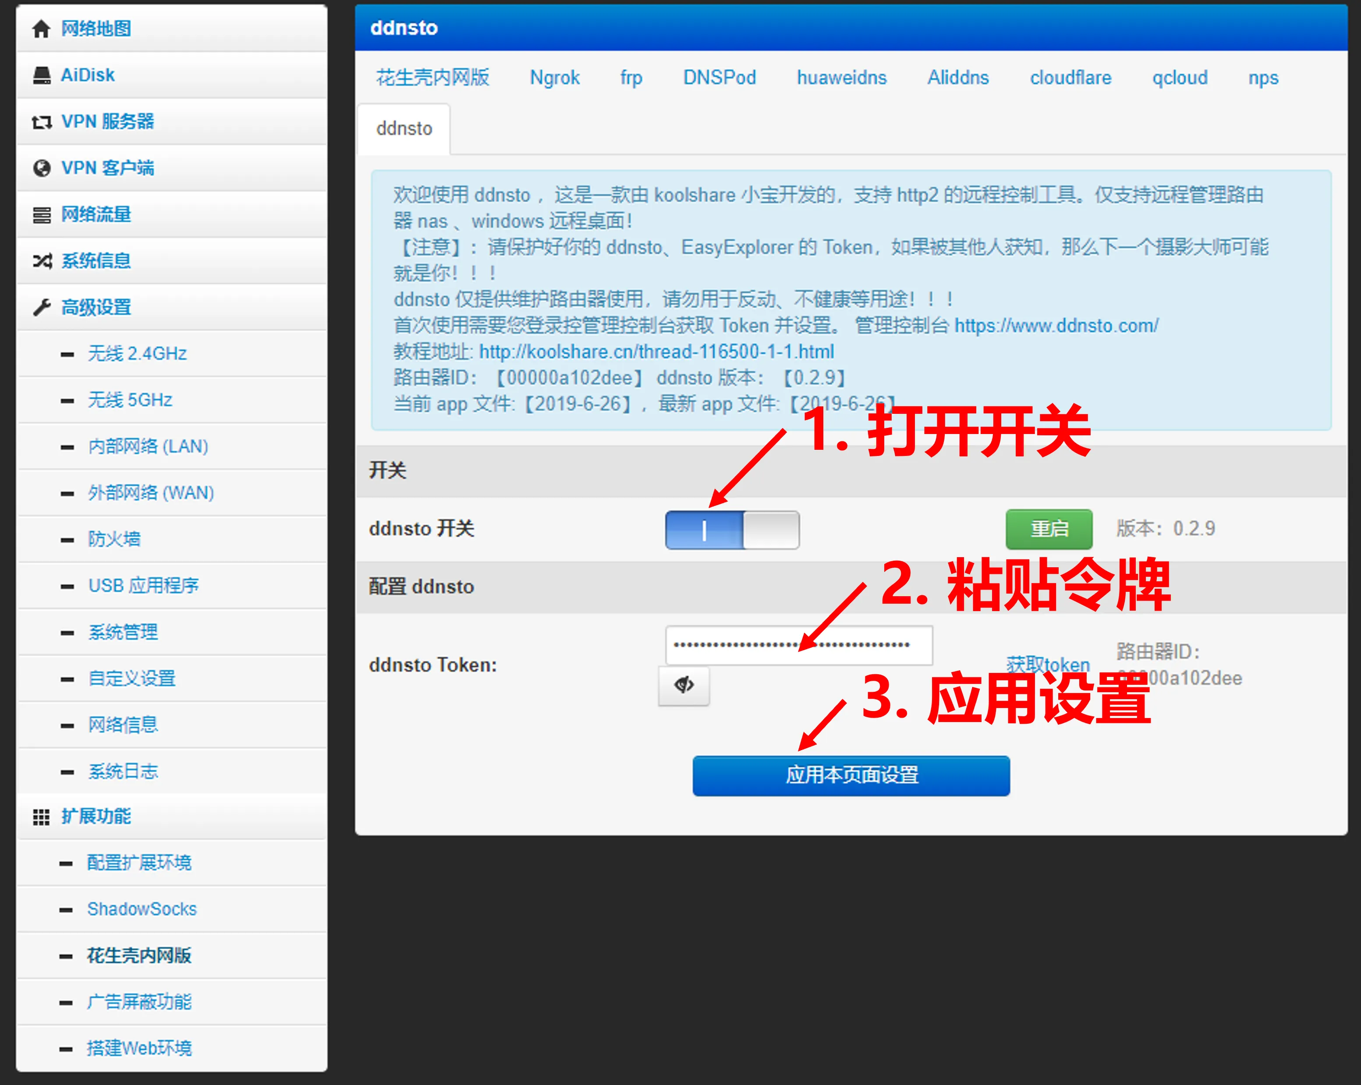
Task: Click the grid icon beside 扩展功能
Action: 41,817
